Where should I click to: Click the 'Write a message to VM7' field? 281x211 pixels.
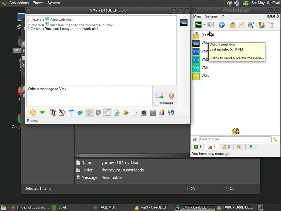point(89,96)
